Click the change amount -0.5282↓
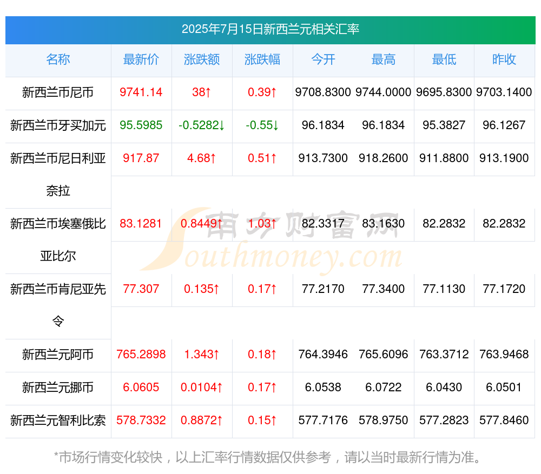 pyautogui.click(x=201, y=125)
